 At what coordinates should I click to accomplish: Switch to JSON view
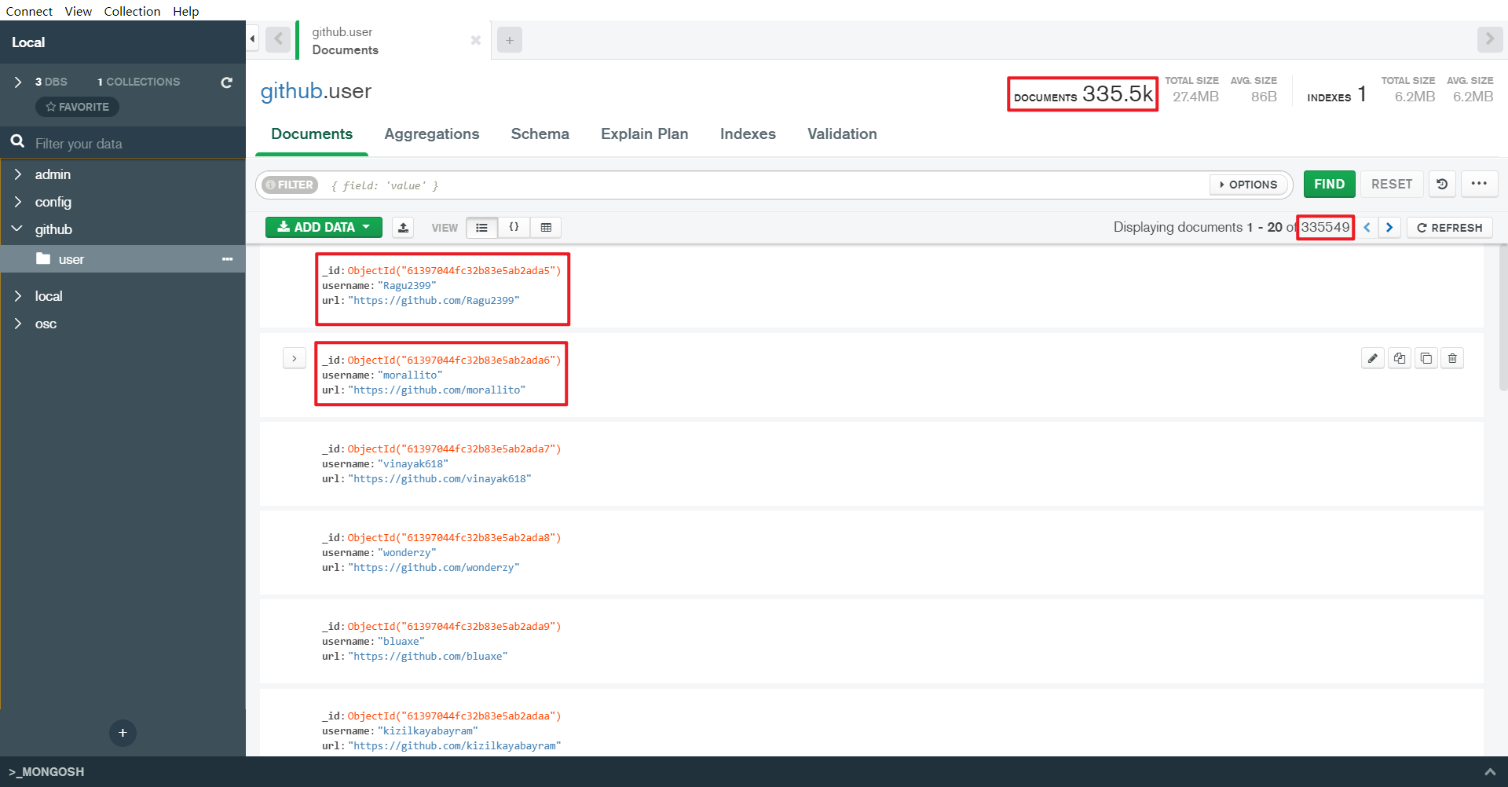[x=514, y=227]
